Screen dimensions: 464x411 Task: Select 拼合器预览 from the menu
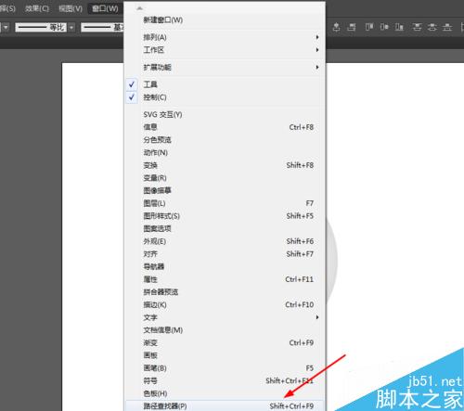(225, 292)
